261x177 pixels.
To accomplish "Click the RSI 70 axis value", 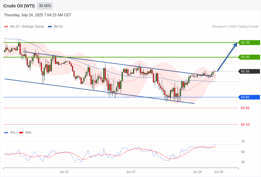I will coord(243,141).
